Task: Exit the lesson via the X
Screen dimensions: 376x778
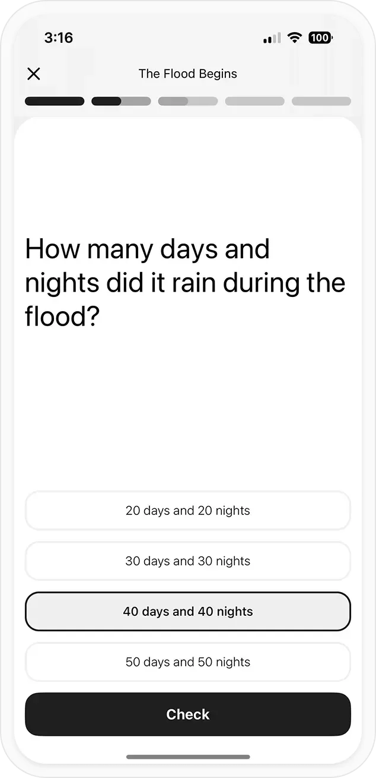Action: (34, 74)
